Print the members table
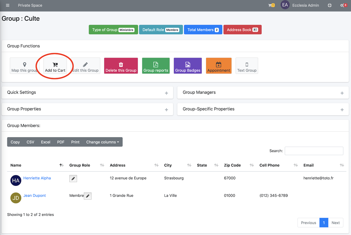 click(x=75, y=142)
